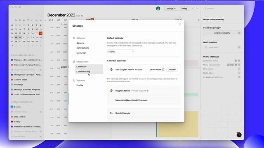
Task: Select Conferencing under Integrations
Action: 89,72
